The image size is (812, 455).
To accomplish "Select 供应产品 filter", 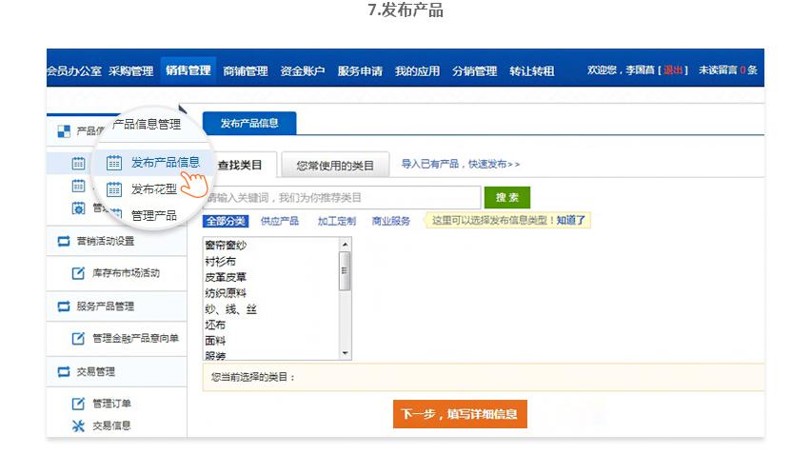I will coord(280,221).
